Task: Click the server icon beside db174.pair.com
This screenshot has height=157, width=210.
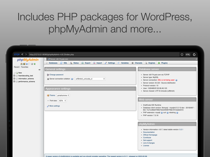Action: coord(49,59)
